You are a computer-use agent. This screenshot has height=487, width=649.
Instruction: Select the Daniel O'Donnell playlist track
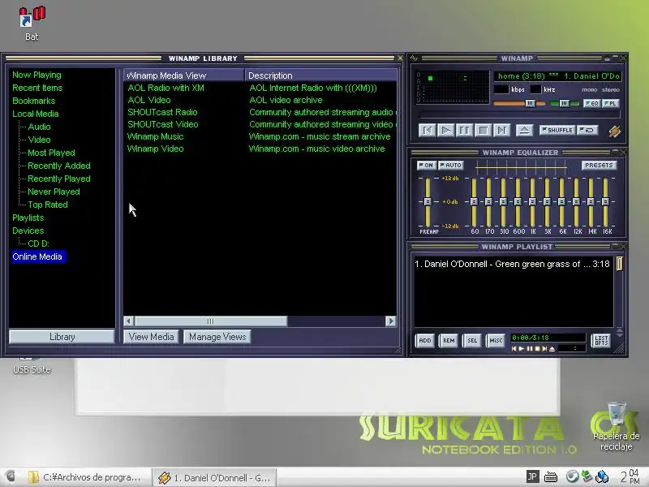click(x=513, y=265)
